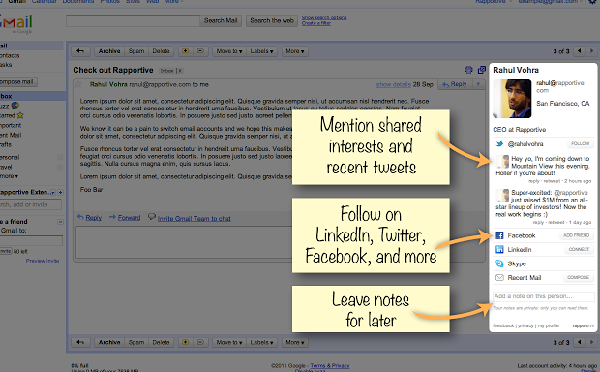Open the Move to dropdown in upper toolbar
600x372 pixels.
pos(228,51)
